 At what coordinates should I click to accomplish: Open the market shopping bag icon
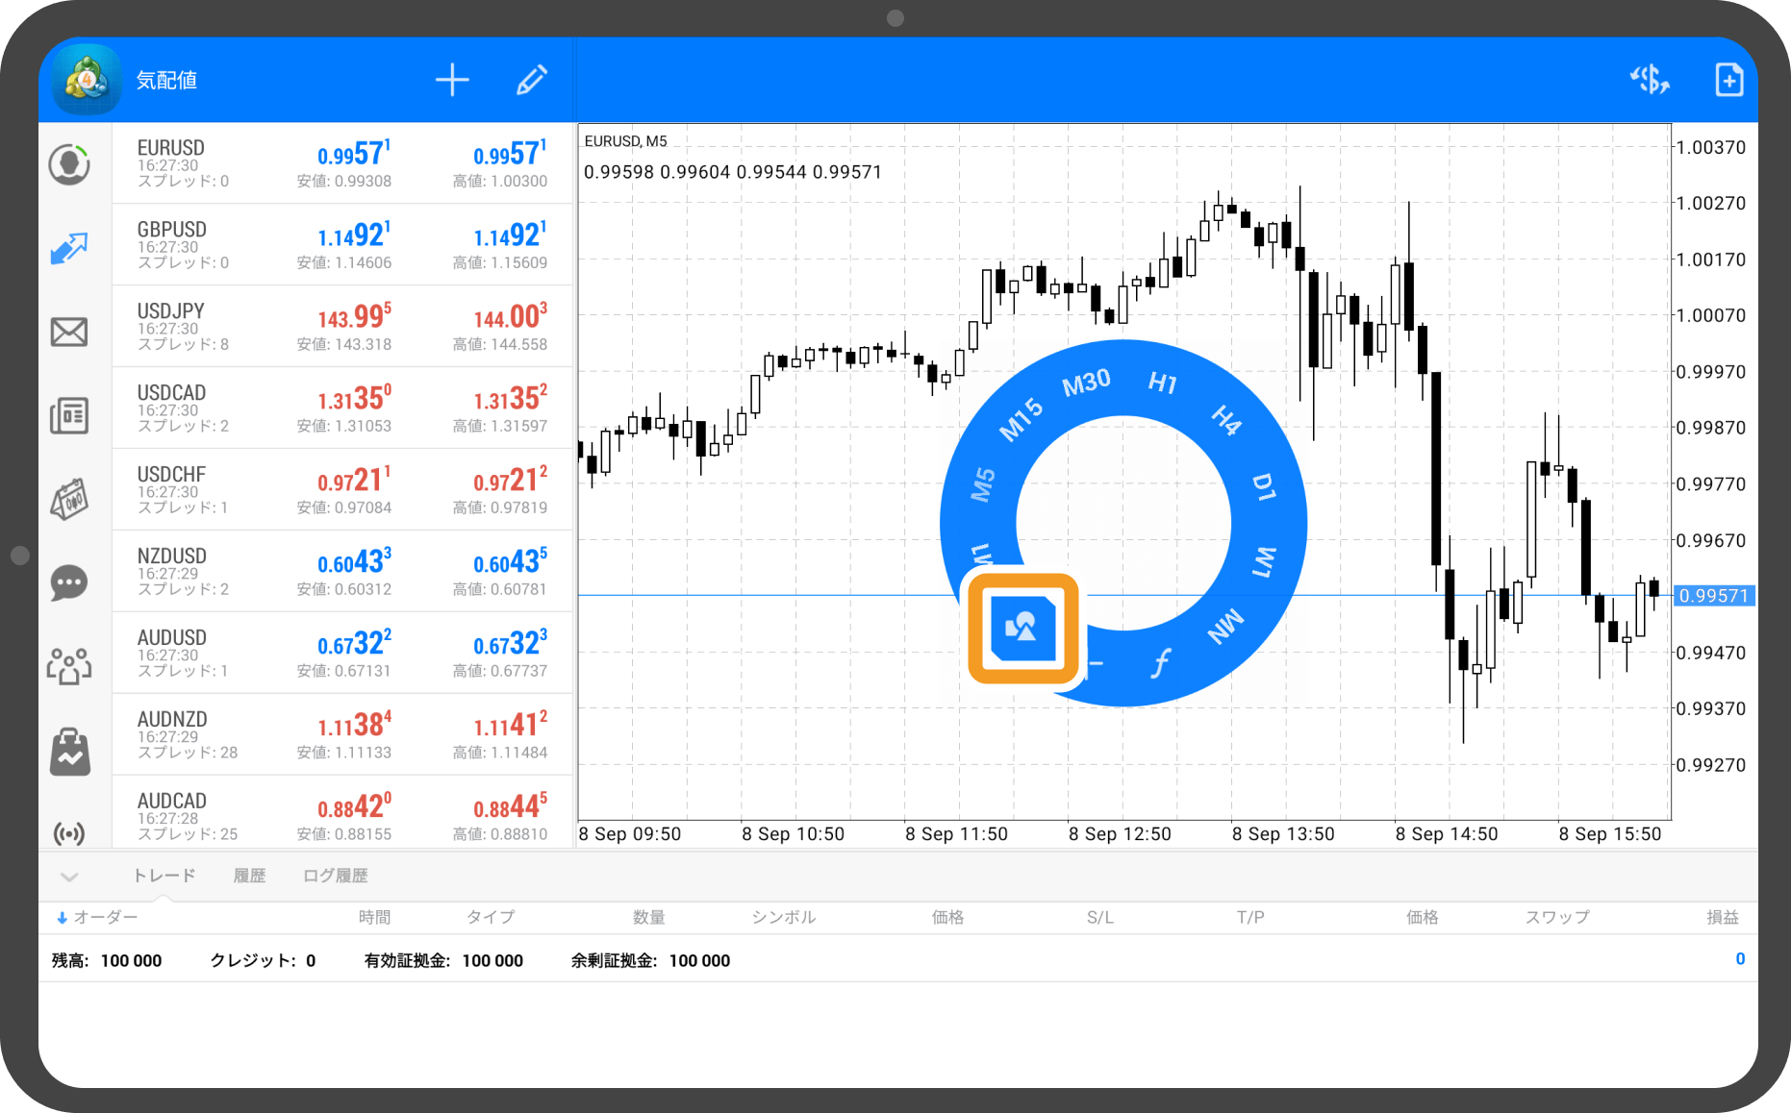point(69,751)
